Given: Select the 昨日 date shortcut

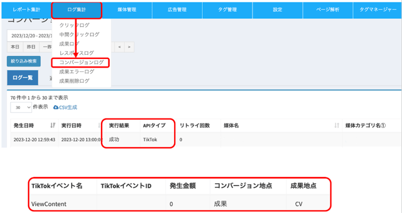Looking at the screenshot, I should [x=31, y=47].
